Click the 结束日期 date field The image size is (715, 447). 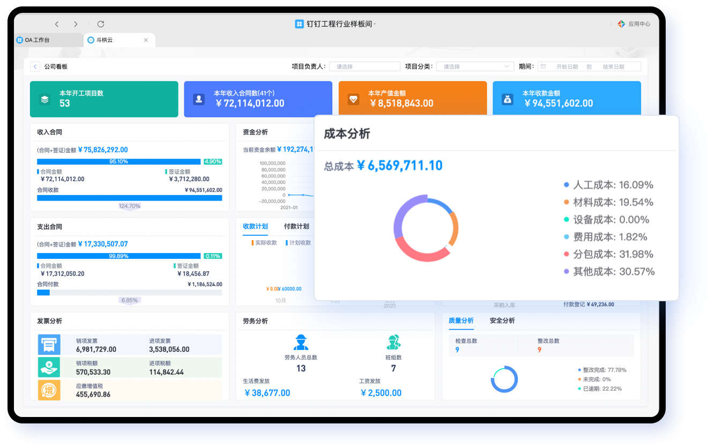click(x=613, y=67)
